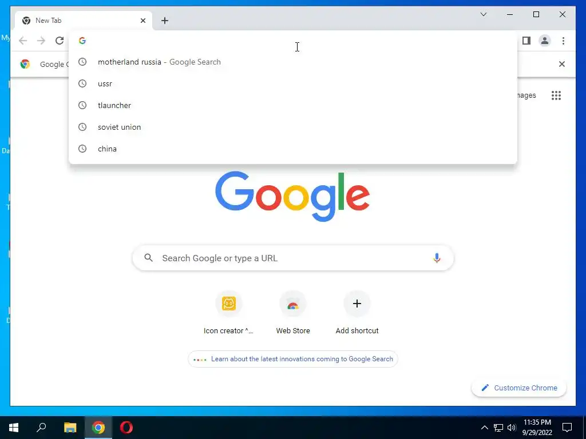This screenshot has width=586, height=439.
Task: Click the Chrome logo in the infobar
Action: [x=25, y=64]
